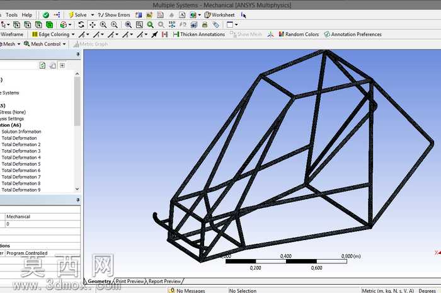Open the Help menu
Screen dimensions: 441x293
[27, 15]
